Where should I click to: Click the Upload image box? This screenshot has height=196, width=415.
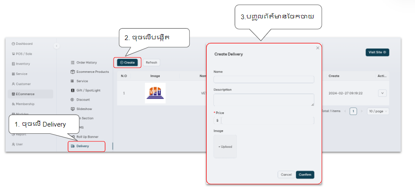(225, 147)
